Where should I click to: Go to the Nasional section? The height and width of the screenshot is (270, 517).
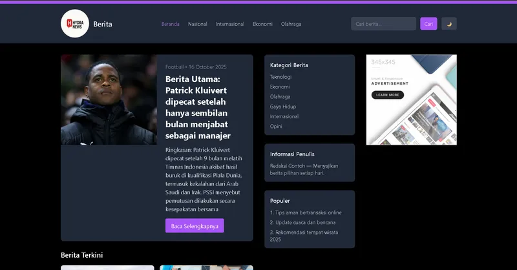point(198,24)
